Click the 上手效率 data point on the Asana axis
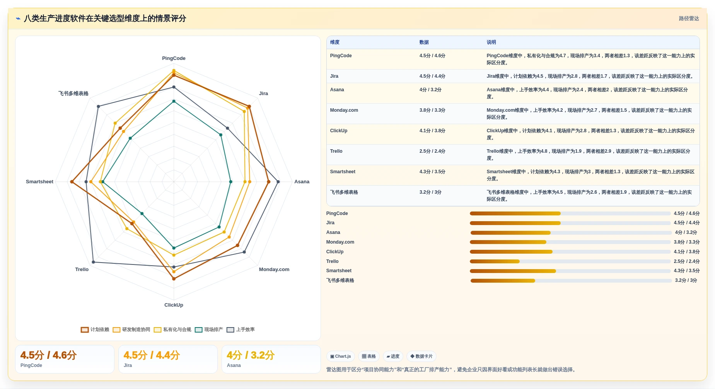 (278, 182)
